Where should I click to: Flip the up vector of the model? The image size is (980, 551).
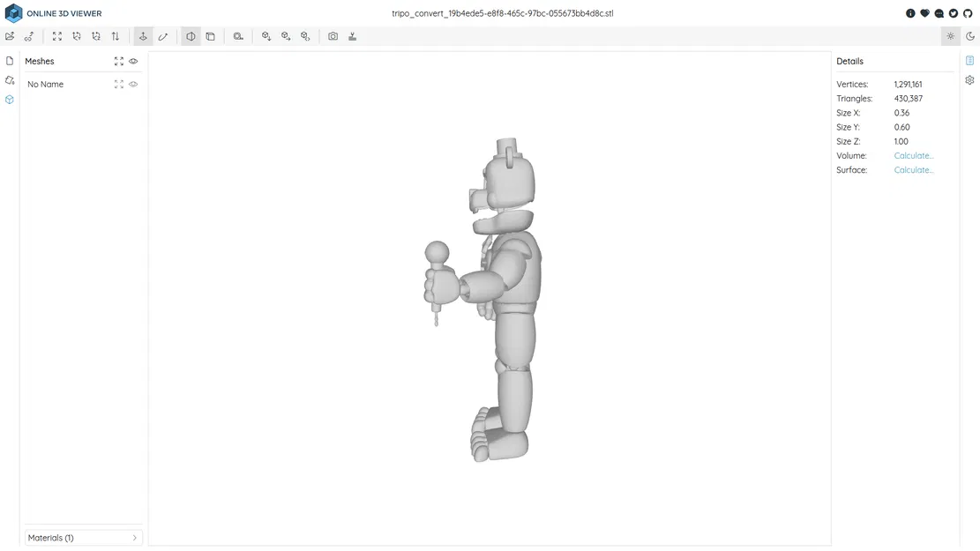pyautogui.click(x=115, y=36)
